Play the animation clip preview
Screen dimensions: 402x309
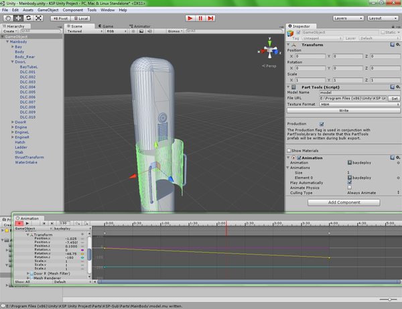point(28,223)
